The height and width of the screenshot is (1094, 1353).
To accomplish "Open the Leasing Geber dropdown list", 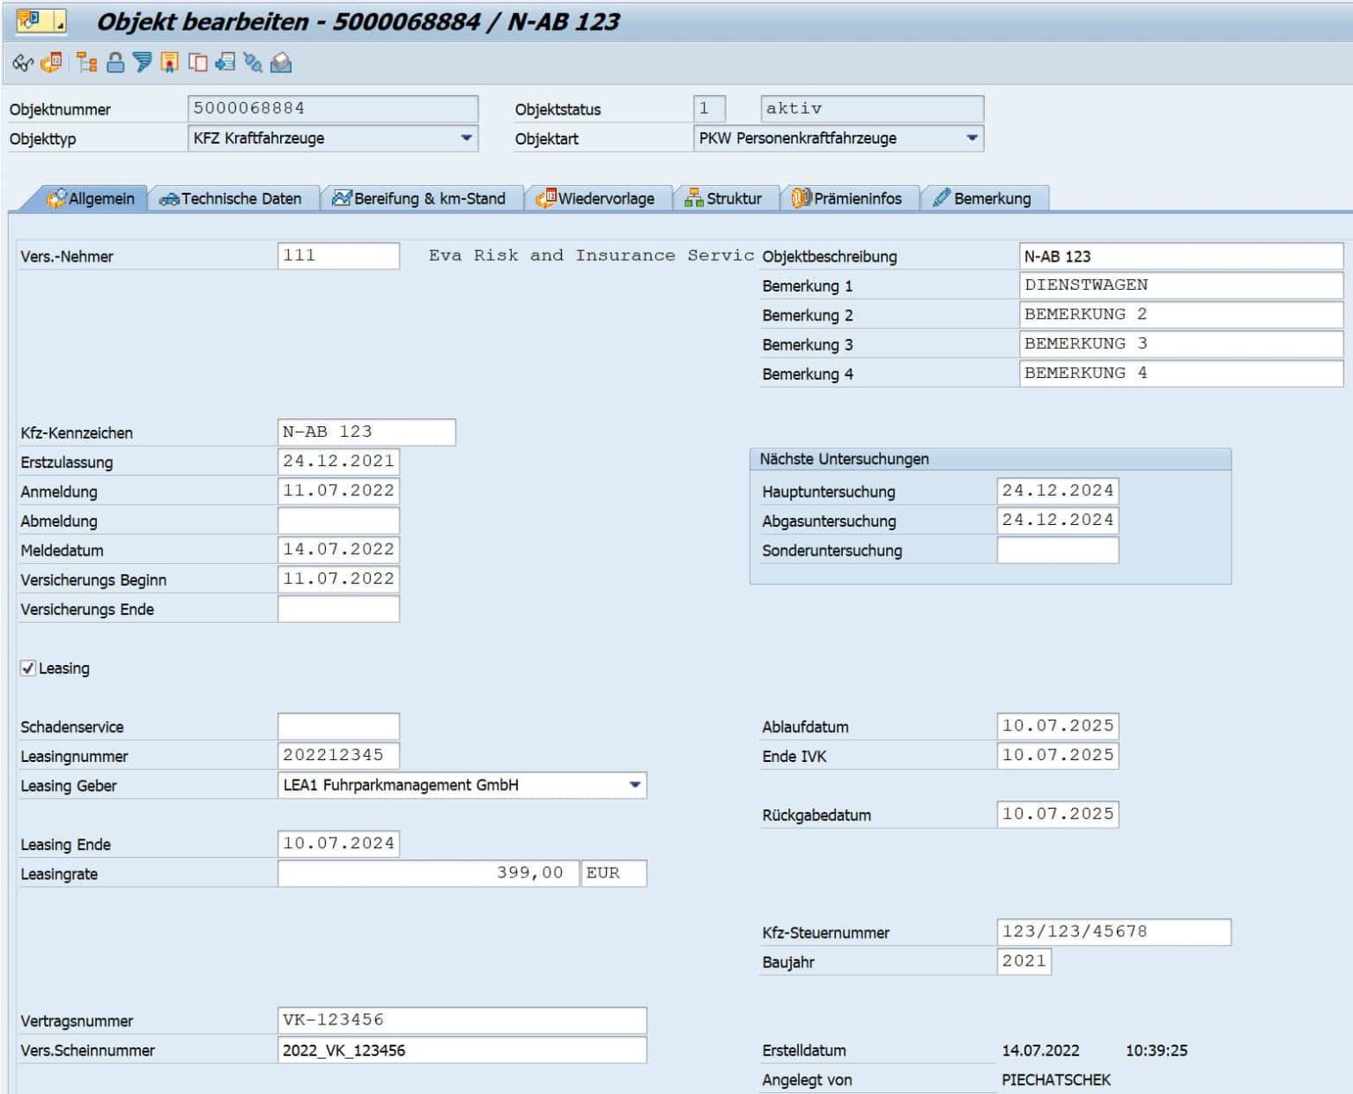I will tap(634, 785).
